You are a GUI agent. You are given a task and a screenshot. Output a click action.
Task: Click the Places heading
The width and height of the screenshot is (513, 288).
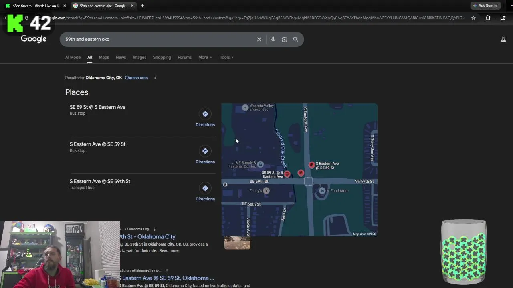(77, 92)
